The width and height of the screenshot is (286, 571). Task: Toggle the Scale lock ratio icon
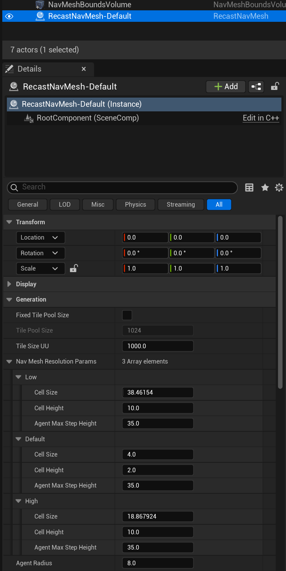tap(74, 269)
